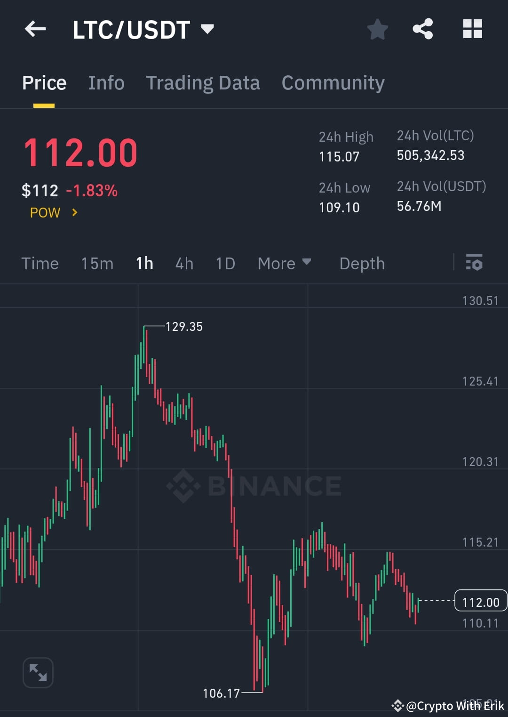Screen dimensions: 508x717
Task: Click the back arrow to exit chart
Action: click(x=35, y=29)
